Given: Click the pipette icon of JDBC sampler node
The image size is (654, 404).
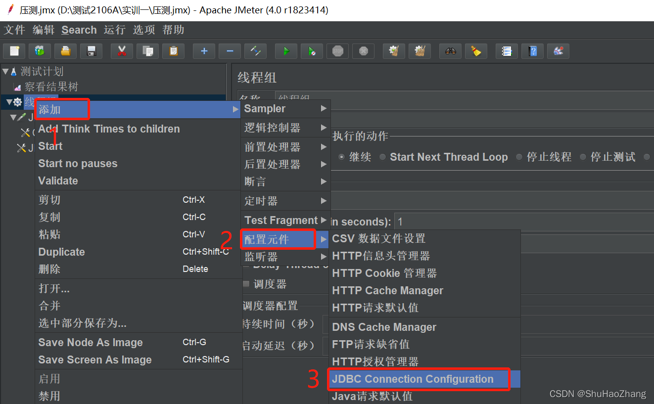Looking at the screenshot, I should pyautogui.click(x=21, y=117).
